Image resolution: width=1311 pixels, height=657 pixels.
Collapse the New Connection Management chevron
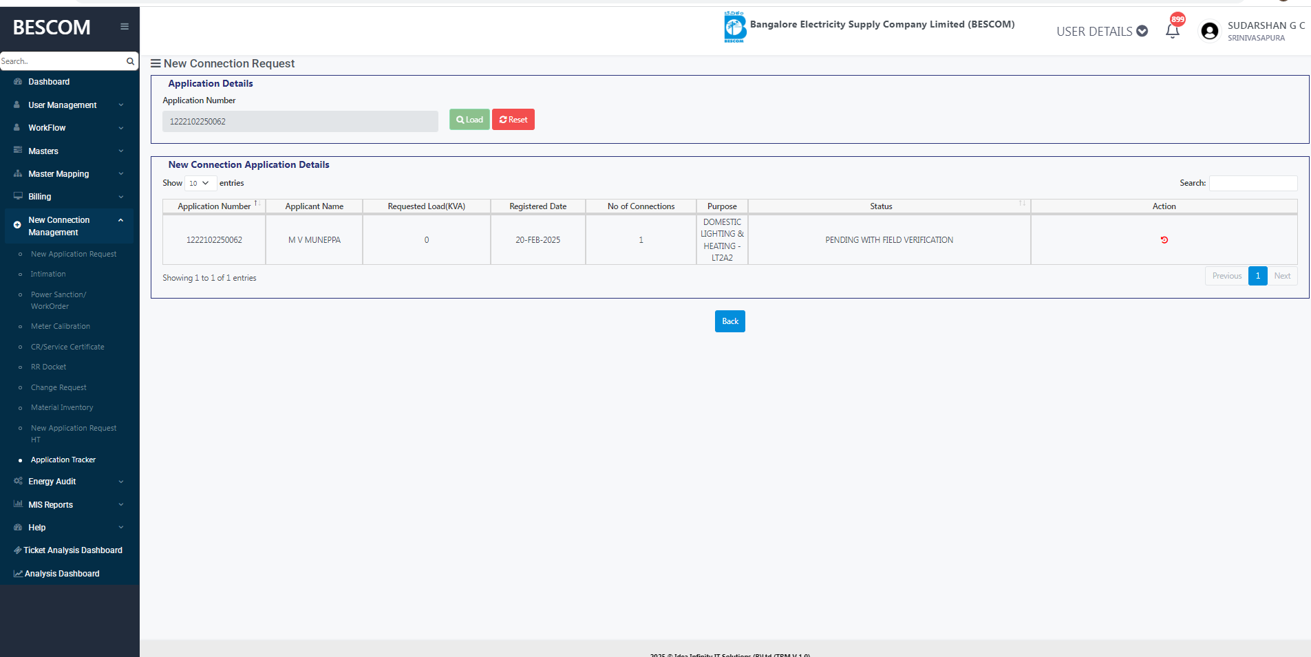click(121, 220)
